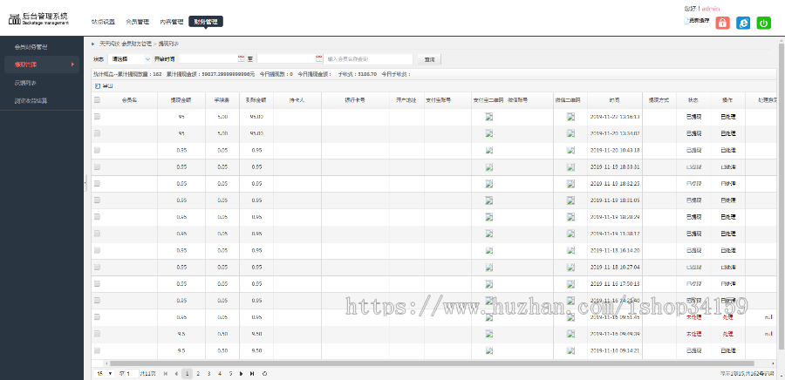Open the start date calendar icon
The height and width of the screenshot is (380, 785).
tap(241, 59)
